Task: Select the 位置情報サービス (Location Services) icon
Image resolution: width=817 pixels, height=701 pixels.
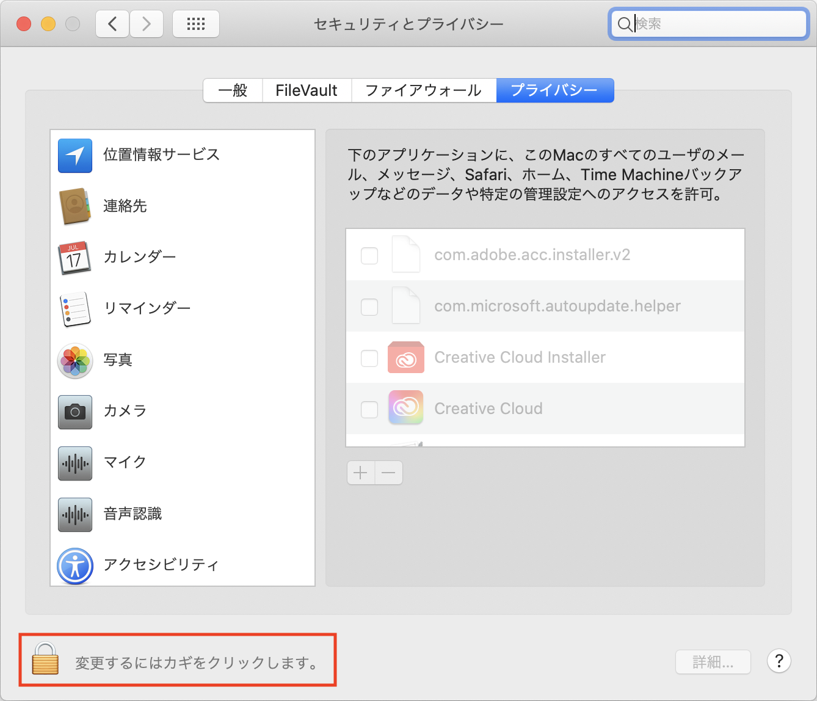Action: tap(74, 156)
